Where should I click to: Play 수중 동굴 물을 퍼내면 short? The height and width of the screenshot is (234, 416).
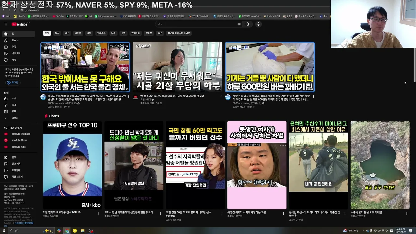pos(380,165)
